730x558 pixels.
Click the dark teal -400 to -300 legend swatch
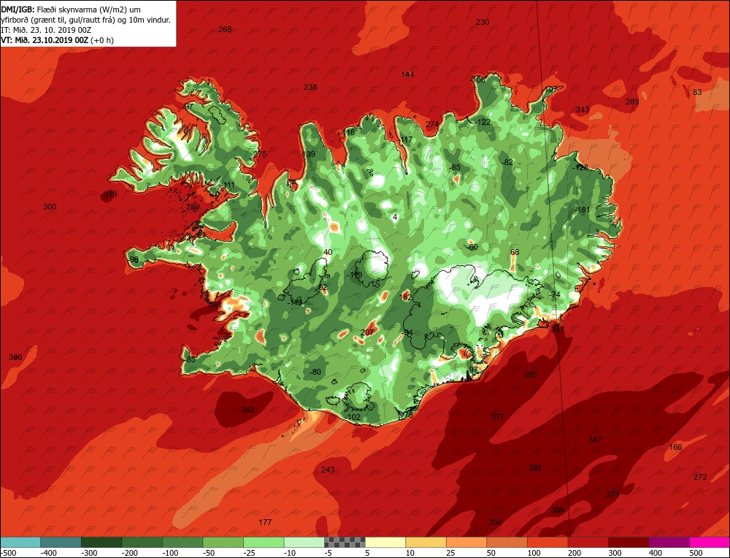click(x=61, y=542)
